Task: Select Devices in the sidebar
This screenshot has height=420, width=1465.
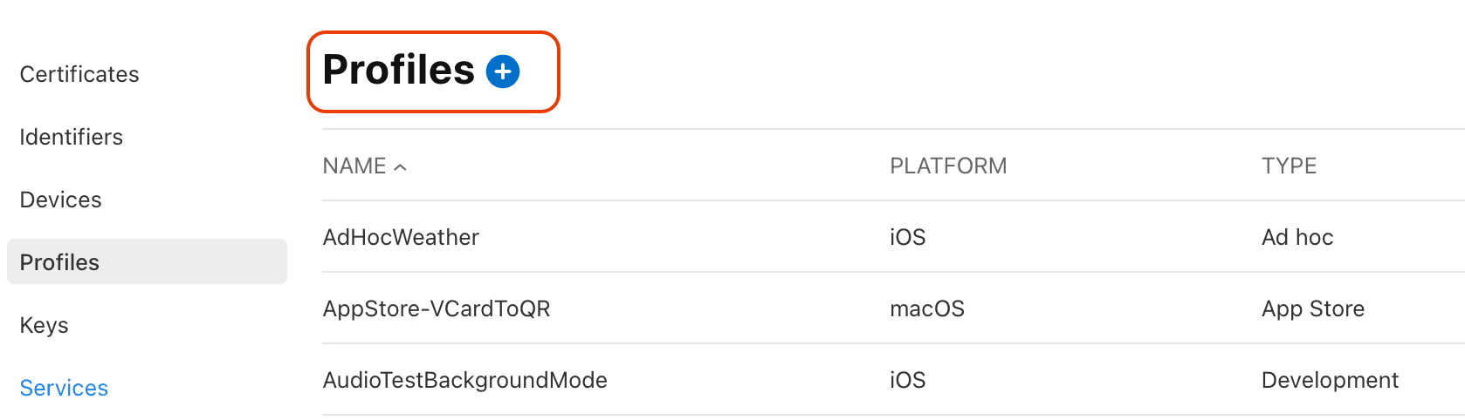Action: click(61, 200)
